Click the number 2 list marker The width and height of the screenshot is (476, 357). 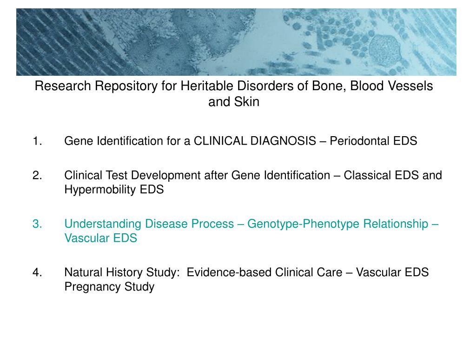click(x=37, y=175)
